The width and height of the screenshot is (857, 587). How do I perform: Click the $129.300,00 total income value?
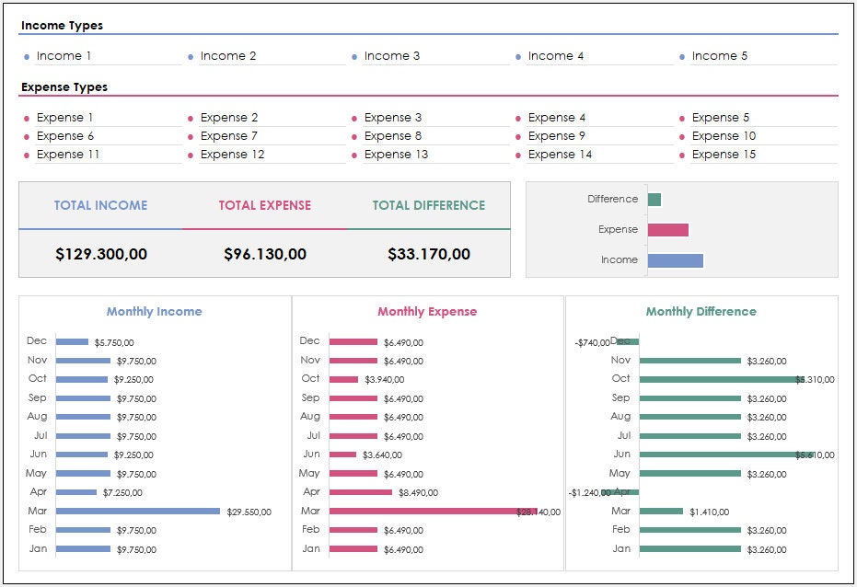tap(101, 254)
